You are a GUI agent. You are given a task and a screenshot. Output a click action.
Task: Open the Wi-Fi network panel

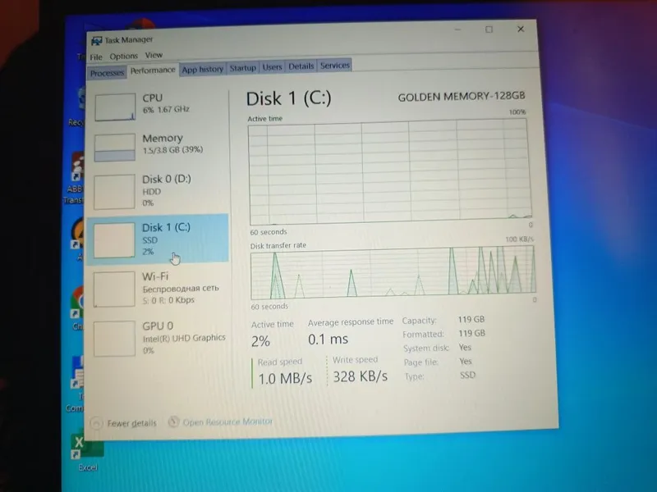158,289
